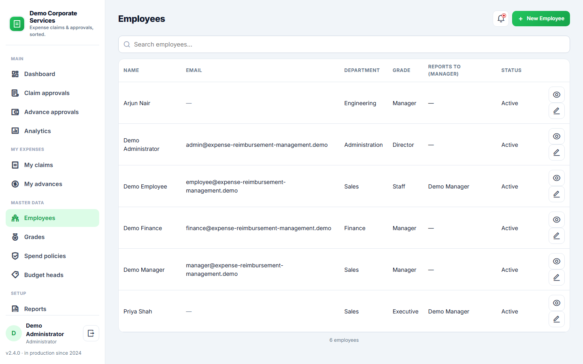Viewport: 583px width, 364px height.
Task: Click the Grade column header
Action: [x=402, y=70]
